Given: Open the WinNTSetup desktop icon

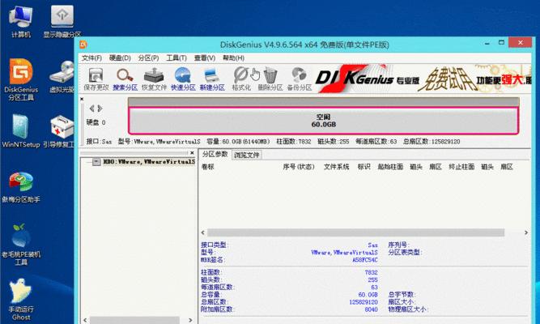Looking at the screenshot, I should click(21, 131).
